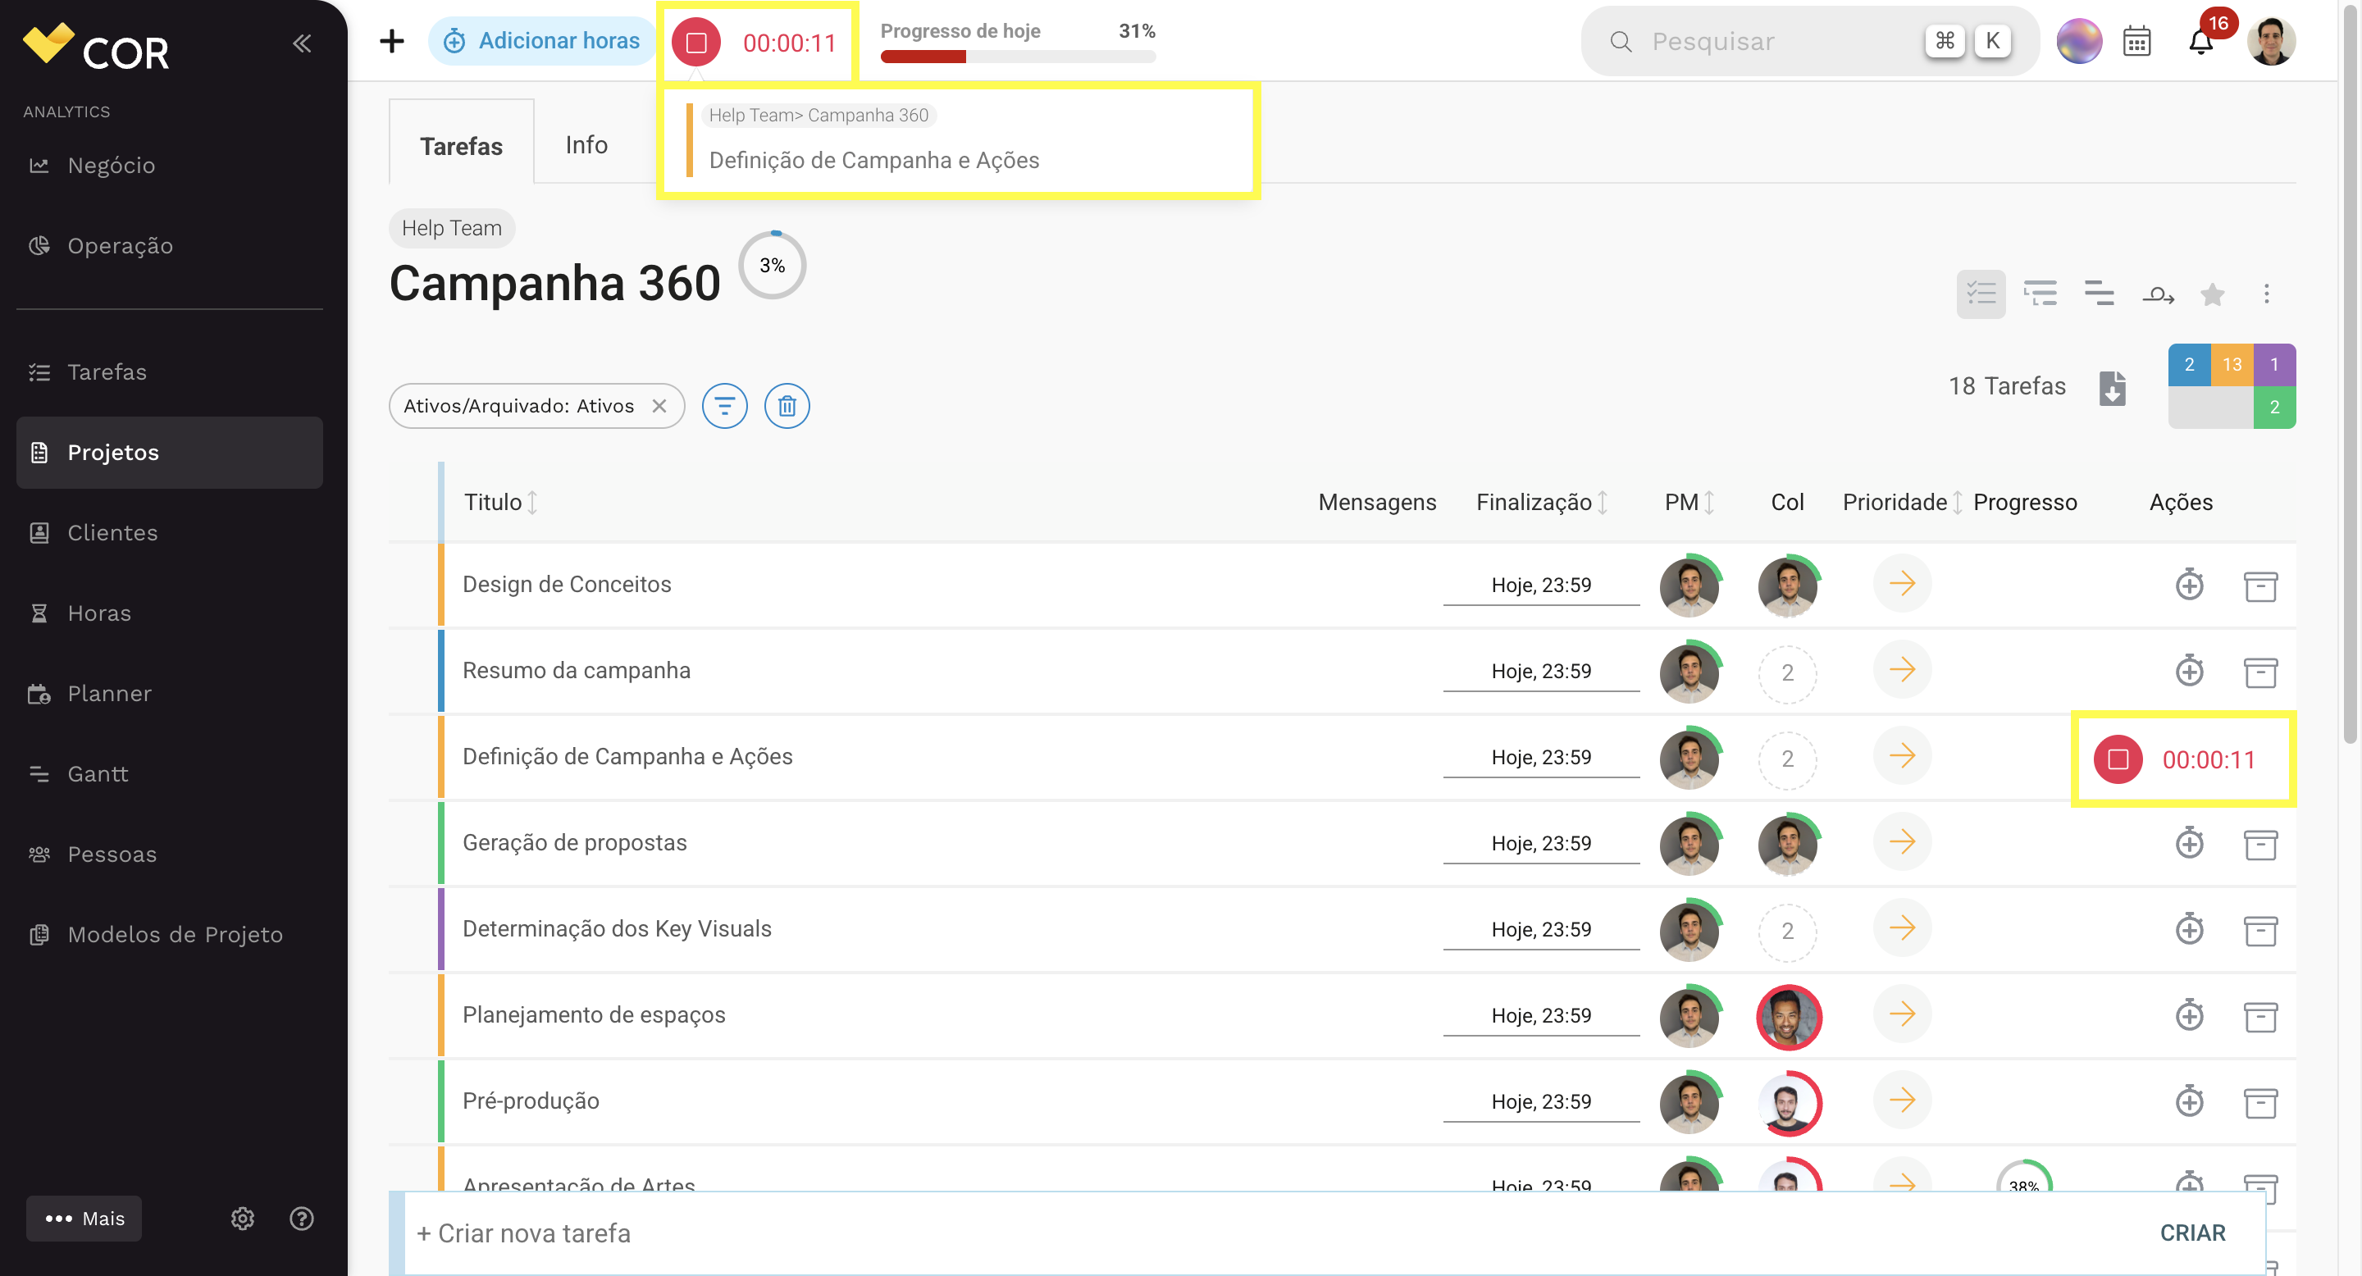This screenshot has width=2362, height=1276.
Task: Open the filter options icon
Action: point(724,405)
